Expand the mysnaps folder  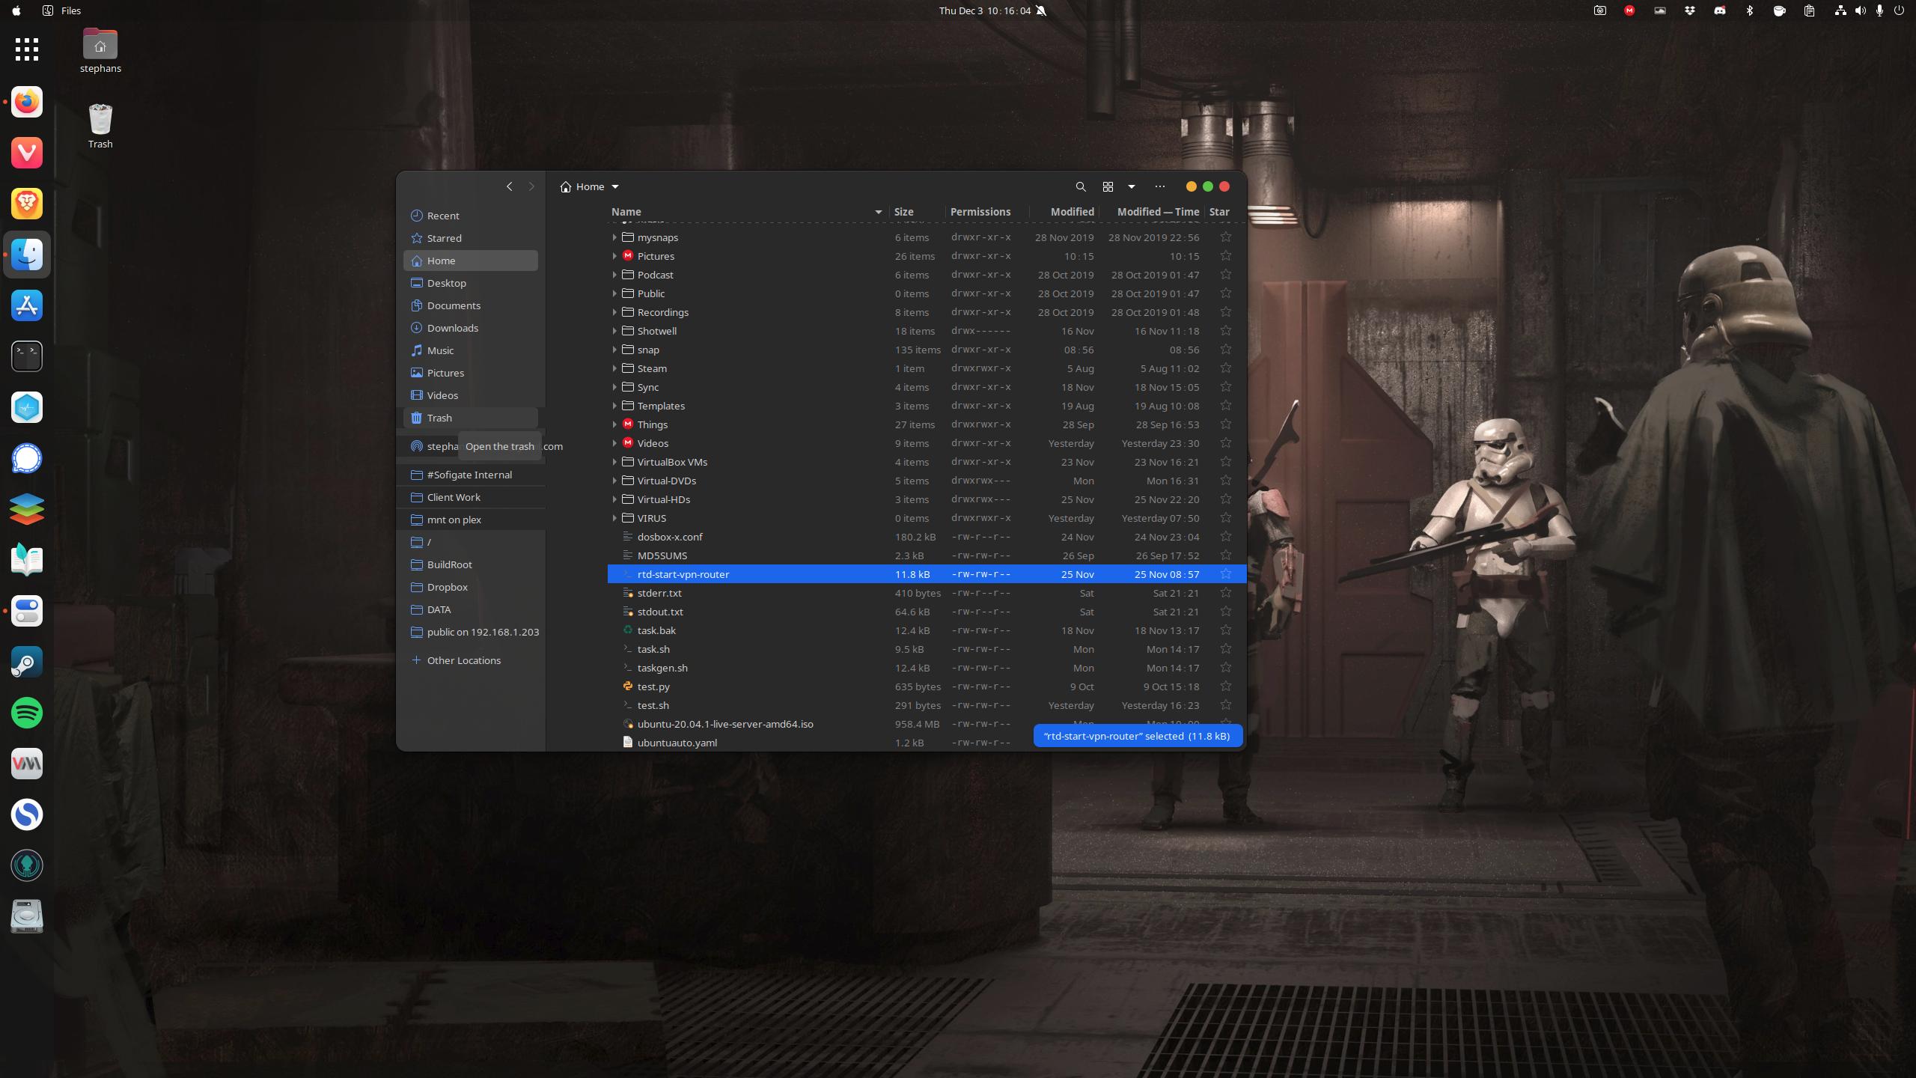pyautogui.click(x=614, y=237)
